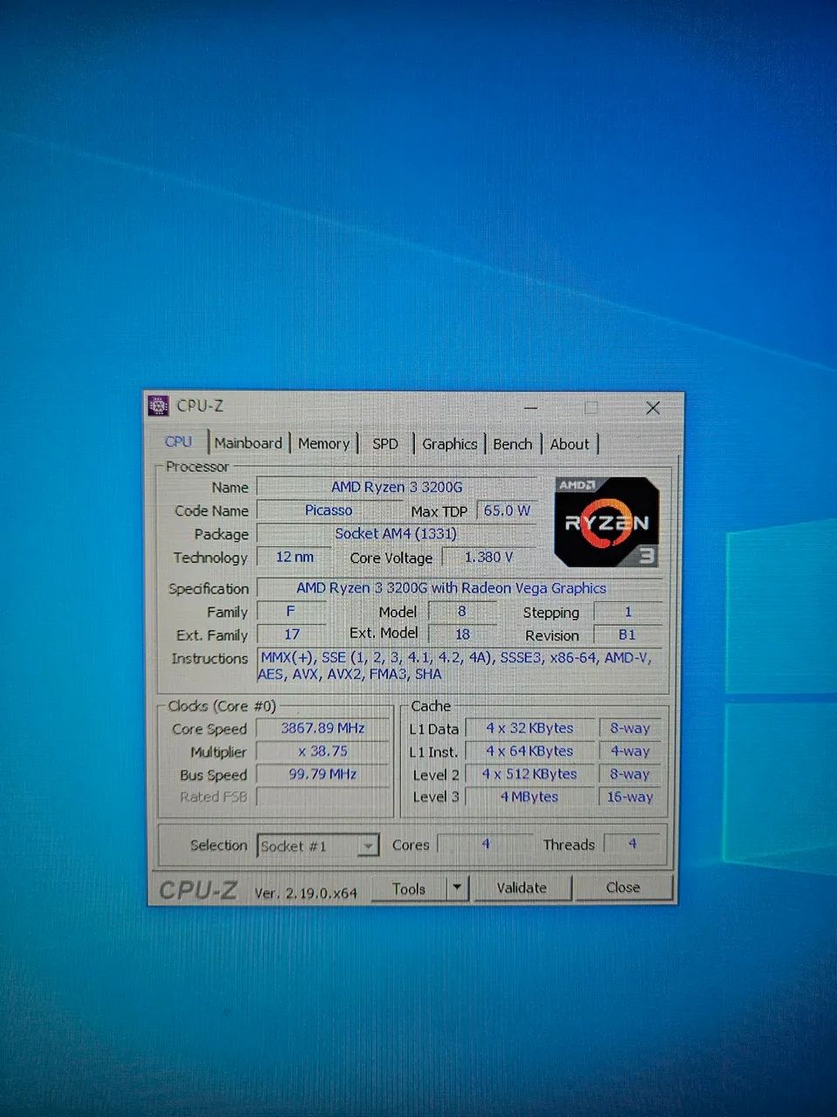Click the Family value F
The width and height of the screenshot is (837, 1117).
click(291, 612)
